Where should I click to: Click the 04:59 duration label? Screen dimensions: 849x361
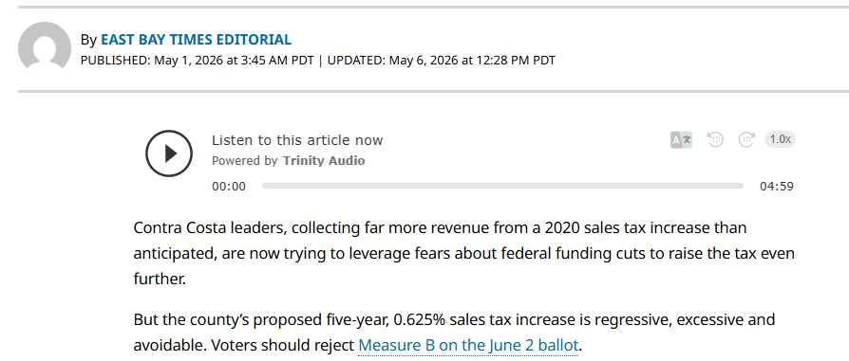777,187
